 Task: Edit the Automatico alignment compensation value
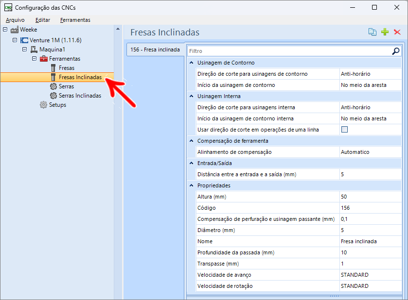pyautogui.click(x=370, y=152)
